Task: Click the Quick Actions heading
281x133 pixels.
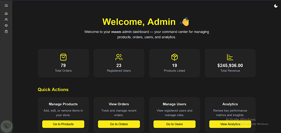Action: click(x=53, y=89)
